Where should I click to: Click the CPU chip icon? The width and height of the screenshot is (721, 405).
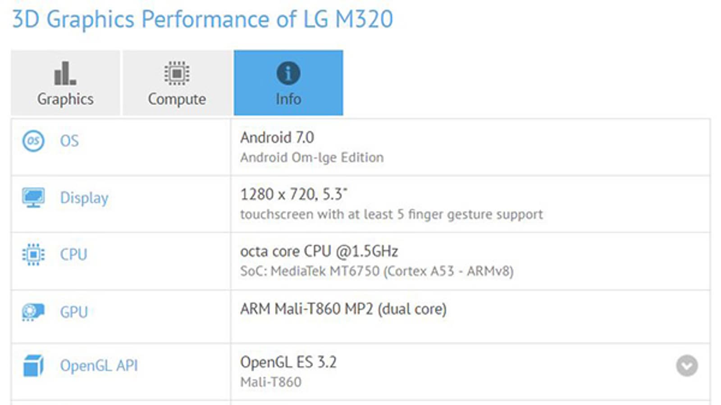pyautogui.click(x=33, y=255)
